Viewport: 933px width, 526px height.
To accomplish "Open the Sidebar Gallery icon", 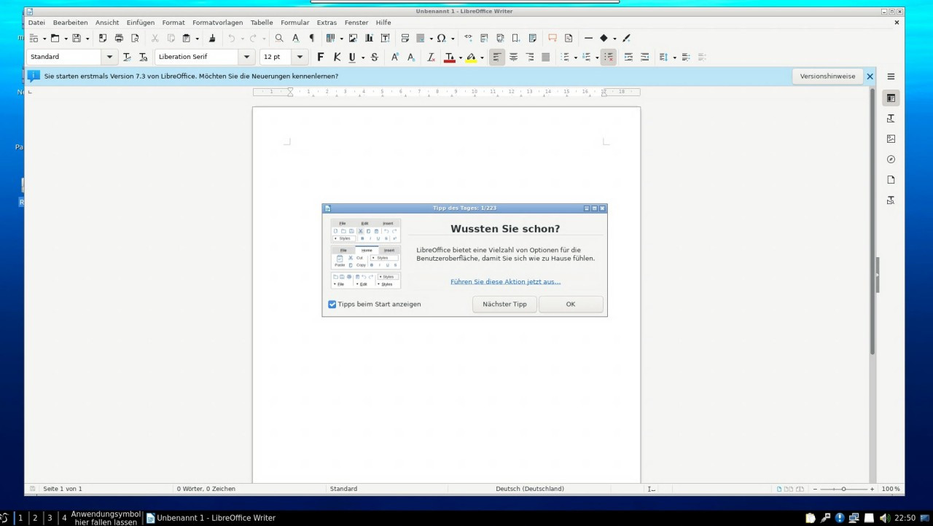I will click(891, 138).
